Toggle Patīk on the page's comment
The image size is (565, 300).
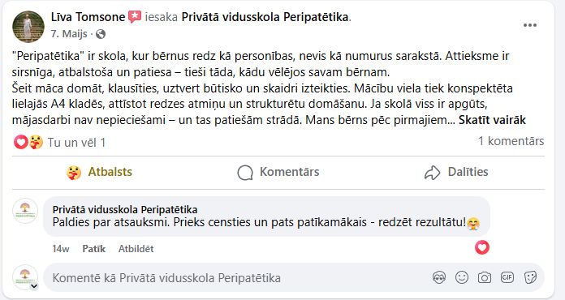(93, 249)
